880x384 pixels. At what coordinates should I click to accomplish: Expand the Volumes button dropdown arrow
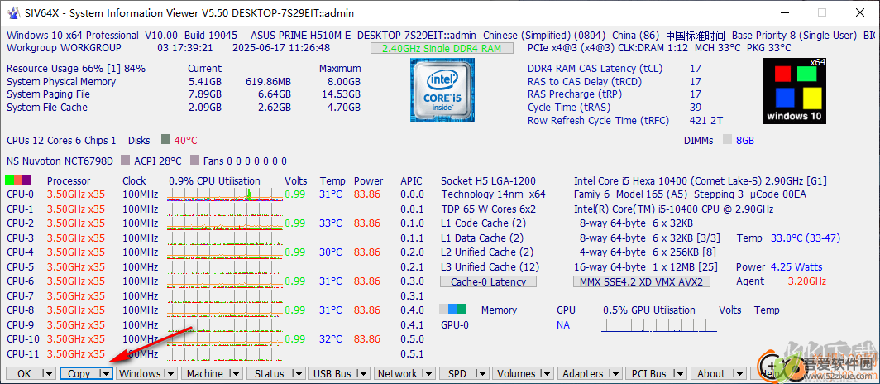547,373
